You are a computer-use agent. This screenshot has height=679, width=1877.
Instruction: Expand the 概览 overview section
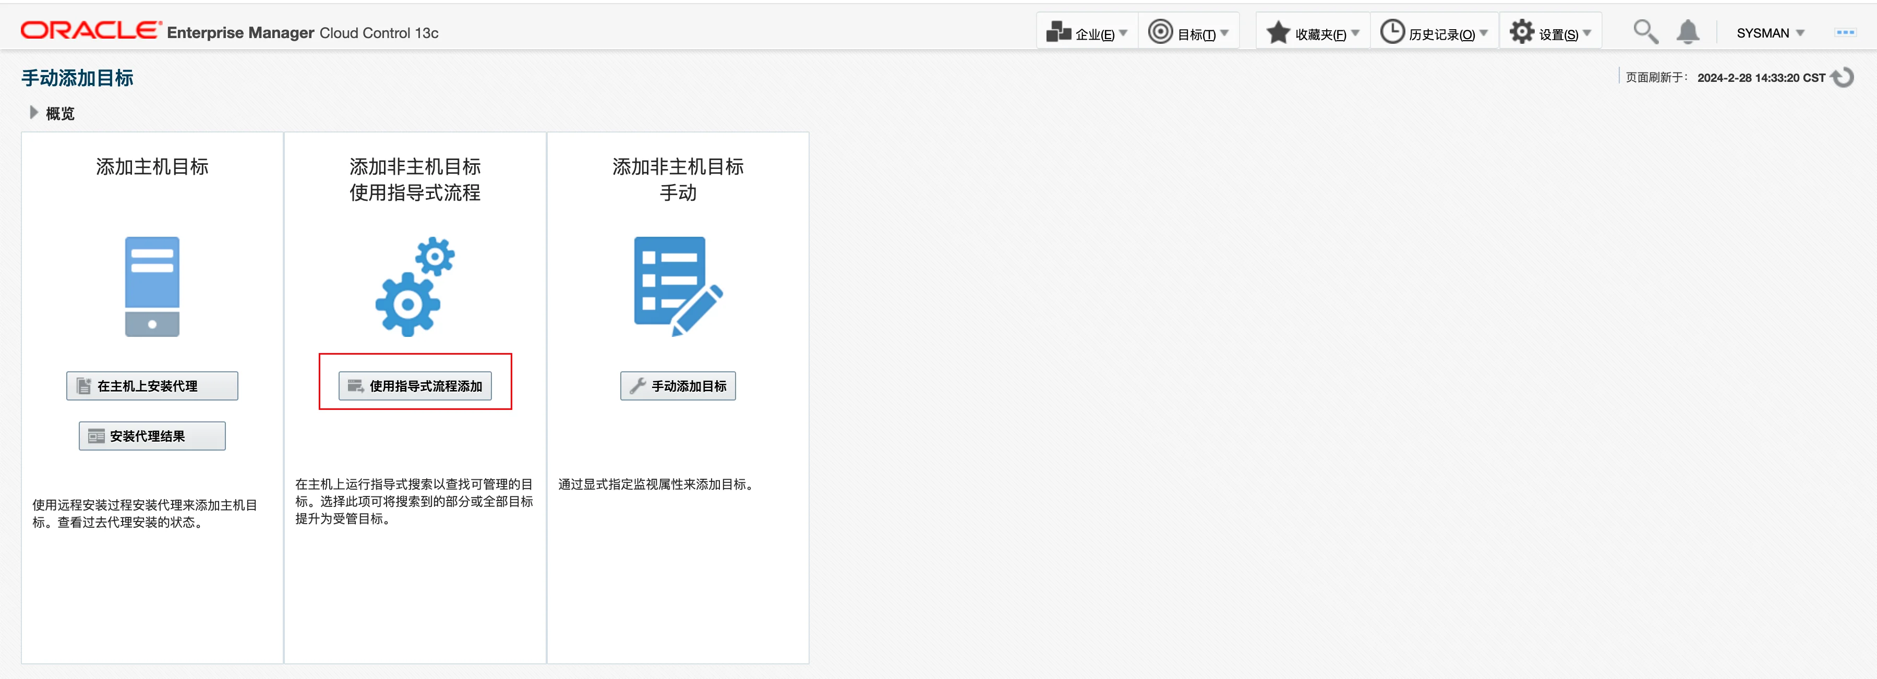(x=33, y=113)
